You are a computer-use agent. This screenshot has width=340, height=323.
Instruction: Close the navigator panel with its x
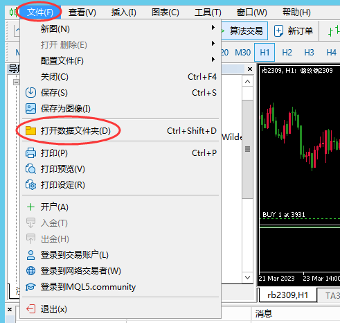pos(250,69)
